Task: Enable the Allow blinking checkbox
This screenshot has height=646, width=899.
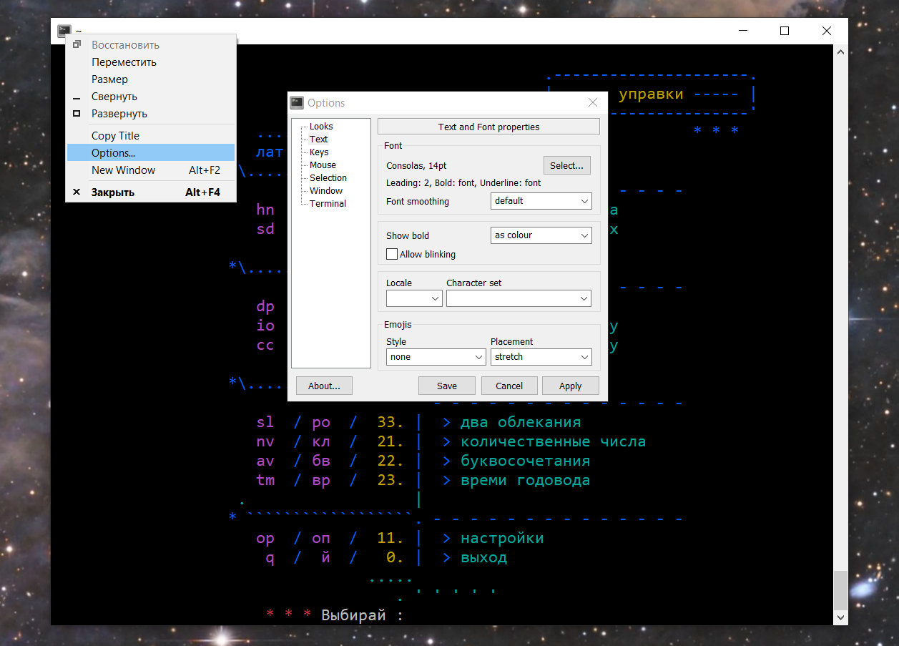Action: [x=391, y=253]
